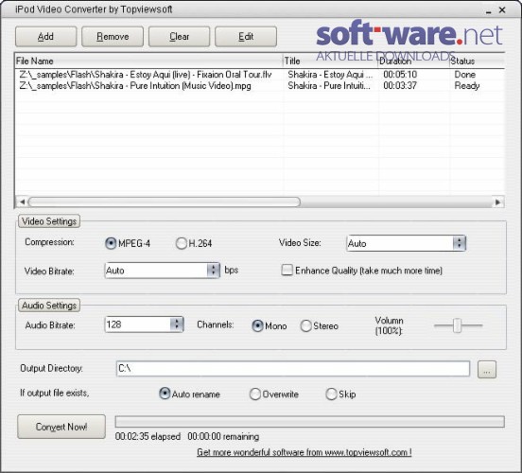This screenshot has width=522, height=473.
Task: Choose H.264 compression
Action: pos(182,243)
